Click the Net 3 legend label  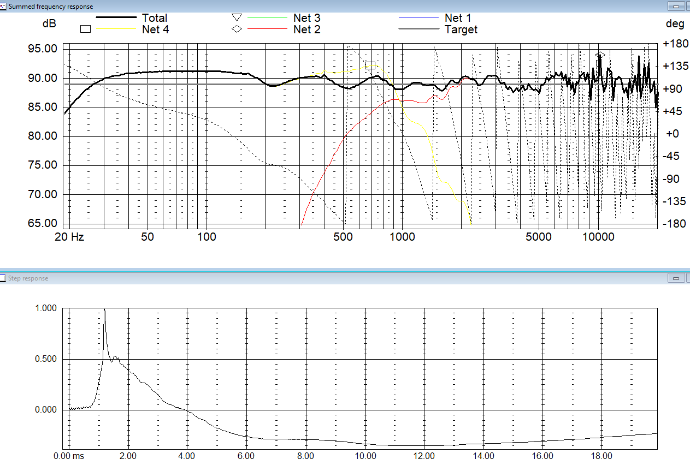306,18
